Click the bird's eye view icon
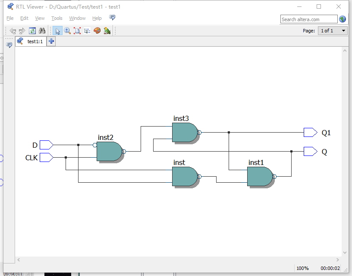The height and width of the screenshot is (276, 352). pyautogui.click(x=107, y=31)
